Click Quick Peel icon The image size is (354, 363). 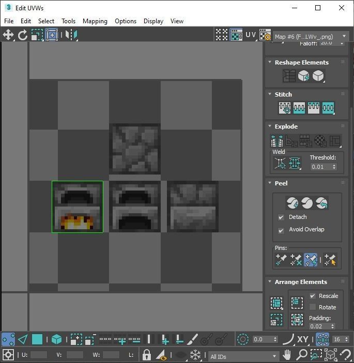pos(292,203)
